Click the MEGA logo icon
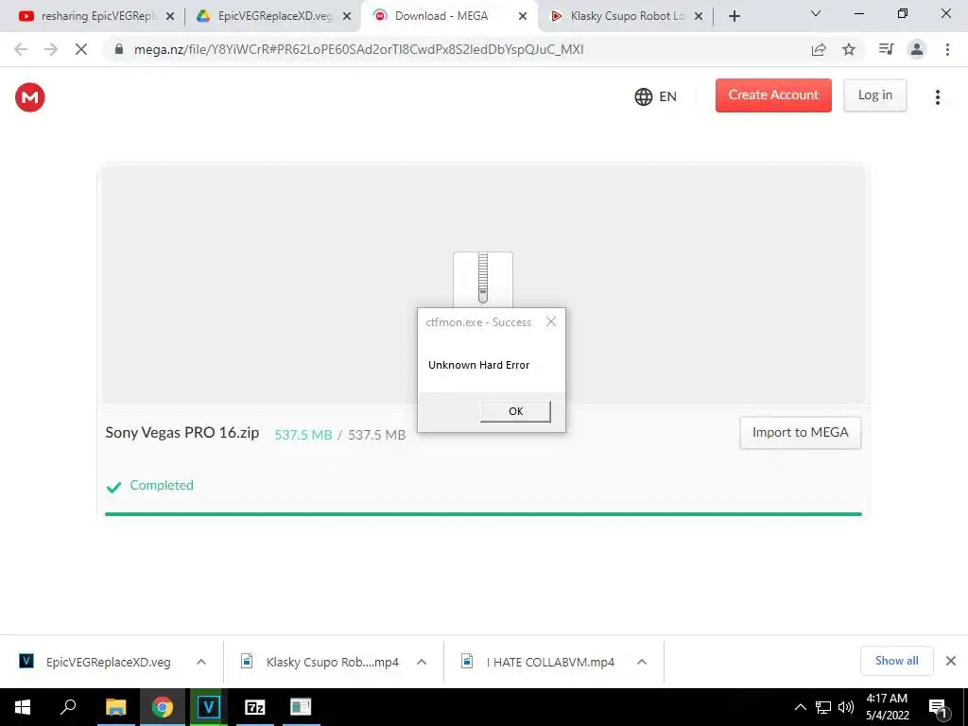 [x=29, y=97]
